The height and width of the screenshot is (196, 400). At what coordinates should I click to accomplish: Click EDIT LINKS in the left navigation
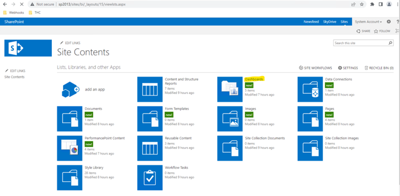(15, 71)
